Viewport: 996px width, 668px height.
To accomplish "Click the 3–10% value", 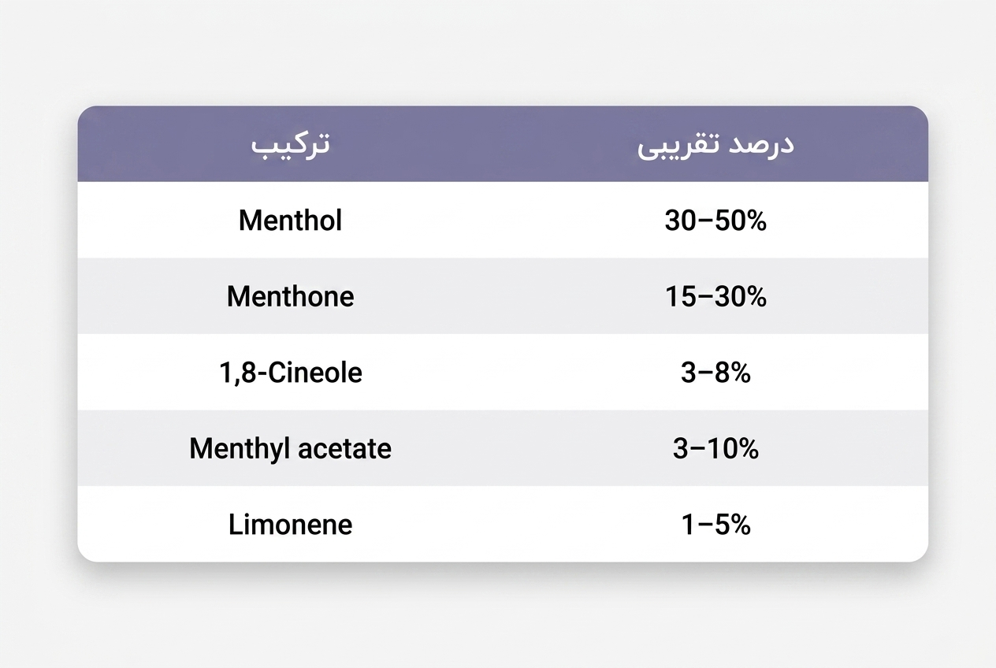I will coord(715,448).
